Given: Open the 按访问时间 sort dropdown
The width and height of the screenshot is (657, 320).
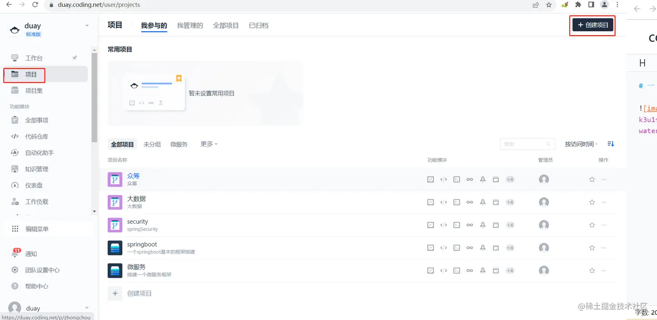Looking at the screenshot, I should [x=581, y=144].
